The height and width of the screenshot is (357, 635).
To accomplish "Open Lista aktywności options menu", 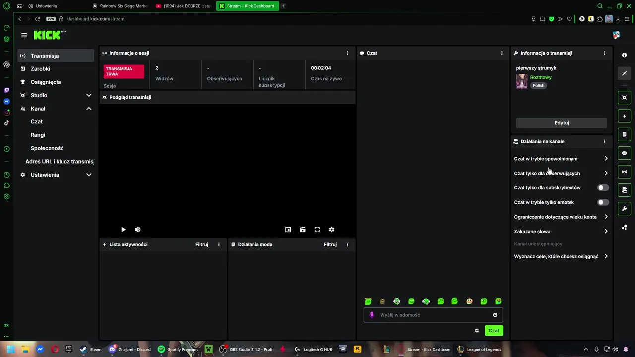I will tap(219, 244).
